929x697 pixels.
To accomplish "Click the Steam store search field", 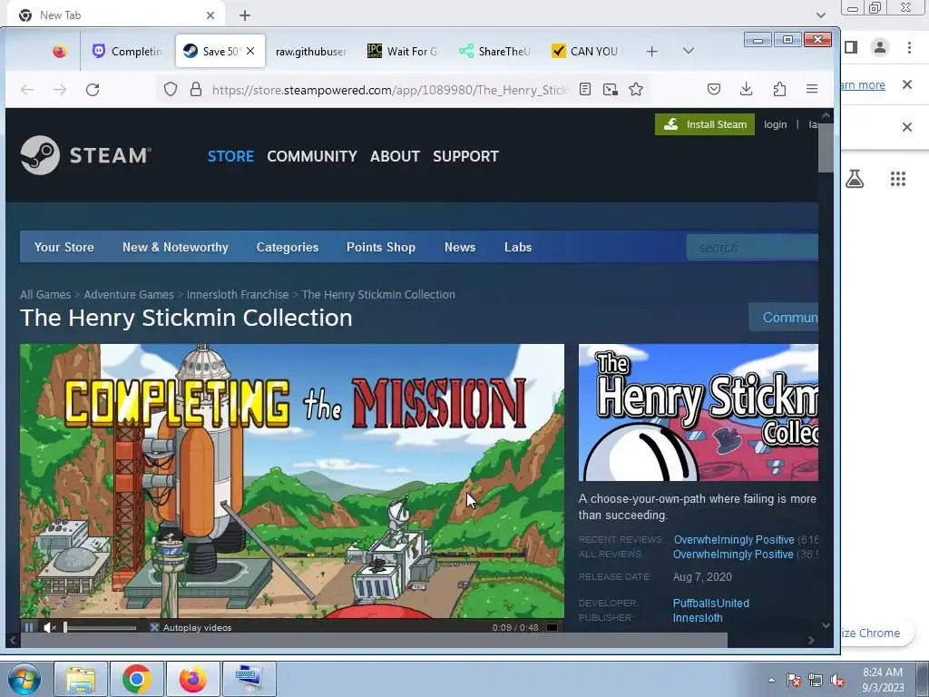I will pos(752,247).
